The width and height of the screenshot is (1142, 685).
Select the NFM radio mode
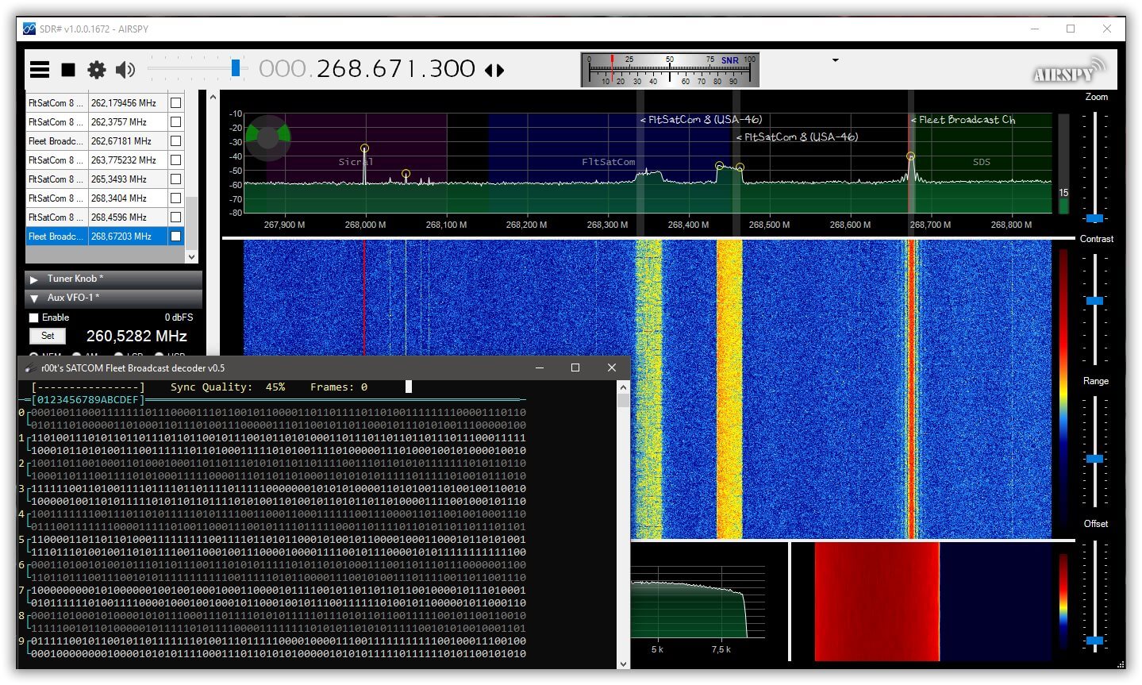point(33,356)
